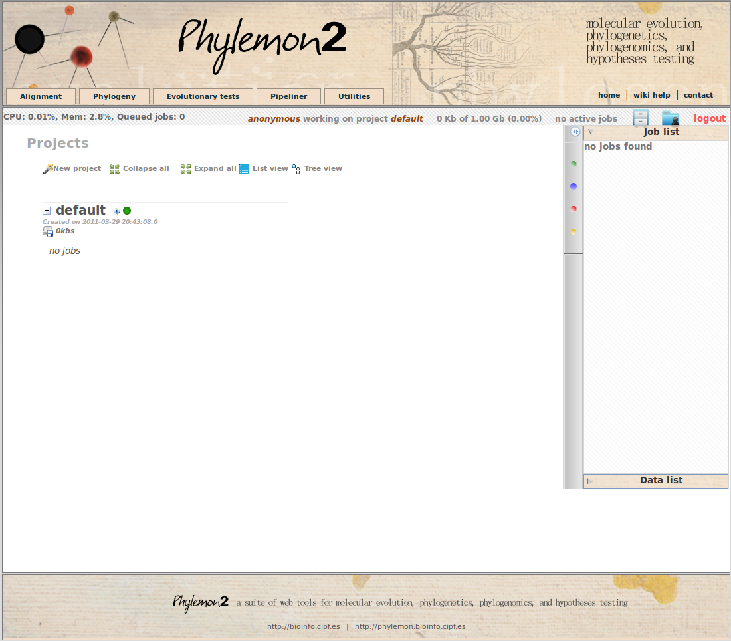Click the green status circle beside default
This screenshot has height=641, width=731.
[x=127, y=211]
